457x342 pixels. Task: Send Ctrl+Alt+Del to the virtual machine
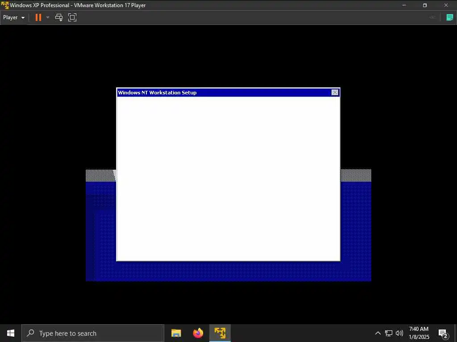(59, 17)
